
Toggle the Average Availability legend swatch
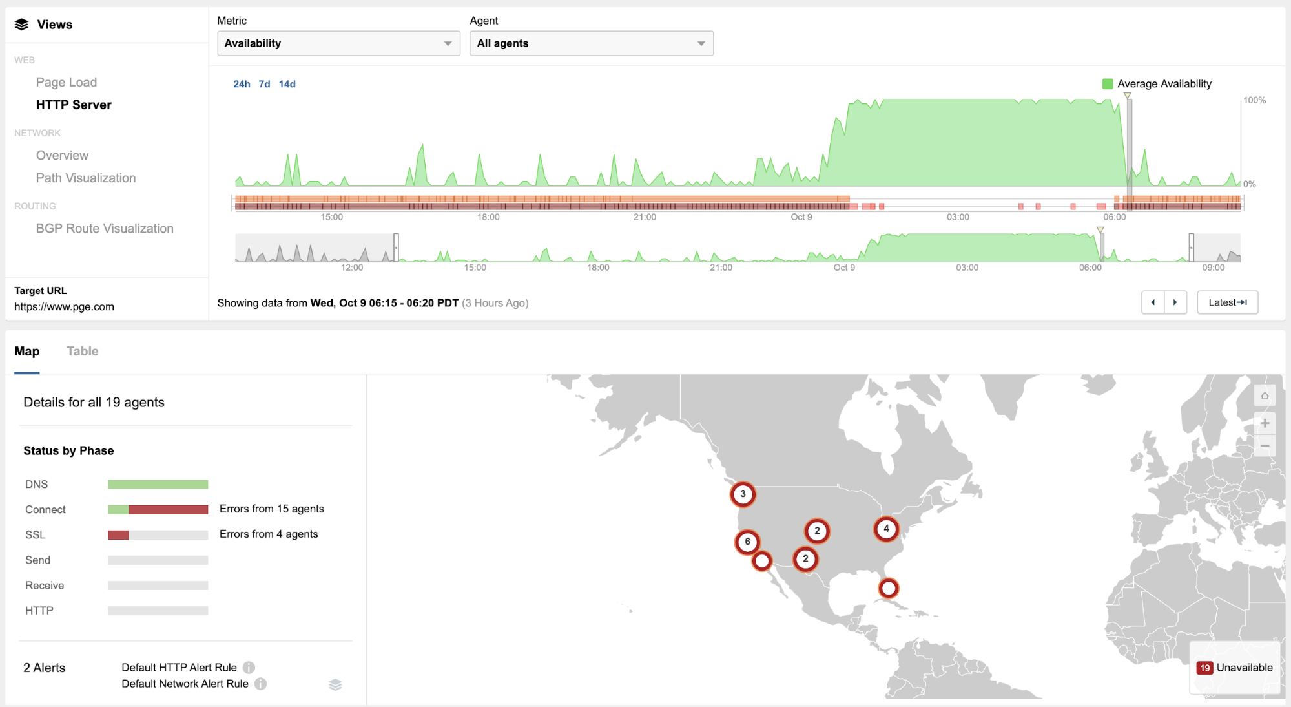(1108, 84)
